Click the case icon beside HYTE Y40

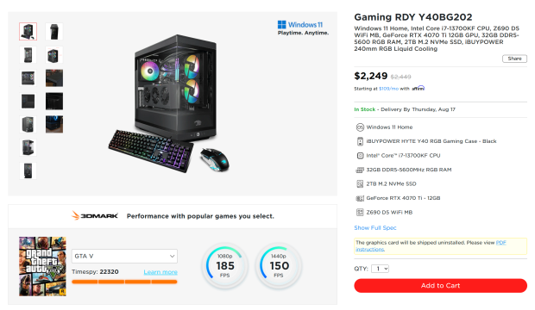(x=360, y=141)
